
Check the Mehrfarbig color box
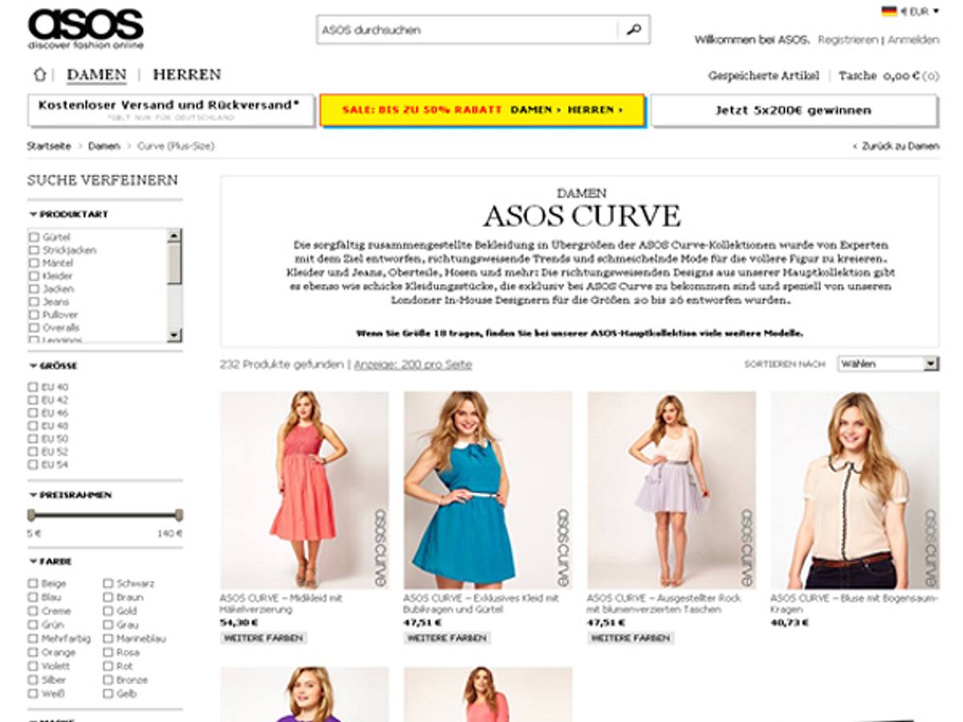pyautogui.click(x=34, y=639)
